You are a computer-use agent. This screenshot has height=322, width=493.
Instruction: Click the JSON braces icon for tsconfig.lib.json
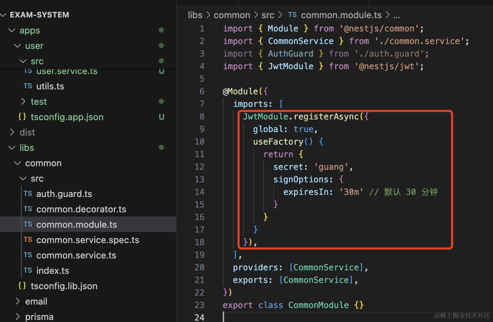point(22,286)
